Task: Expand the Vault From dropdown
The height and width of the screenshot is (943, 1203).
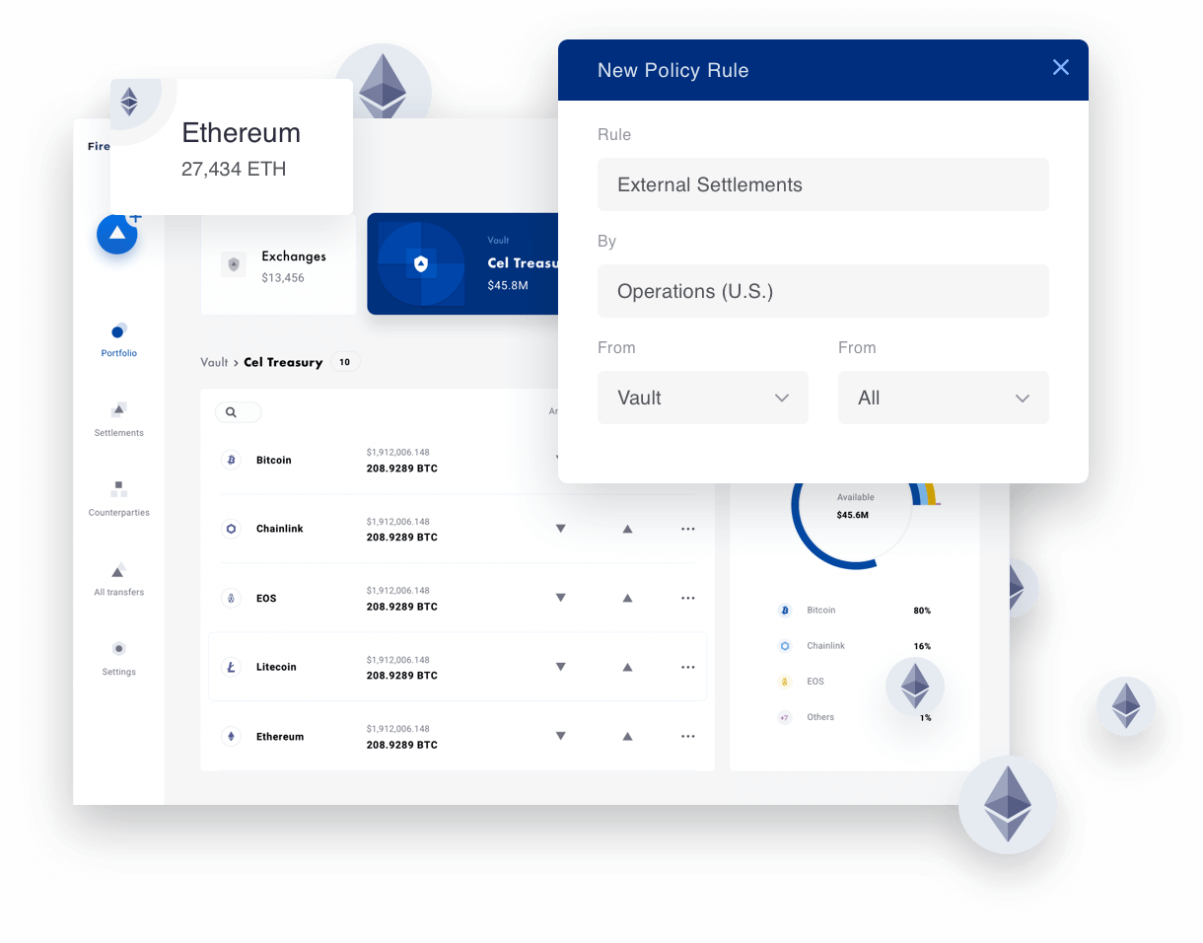Action: (702, 398)
